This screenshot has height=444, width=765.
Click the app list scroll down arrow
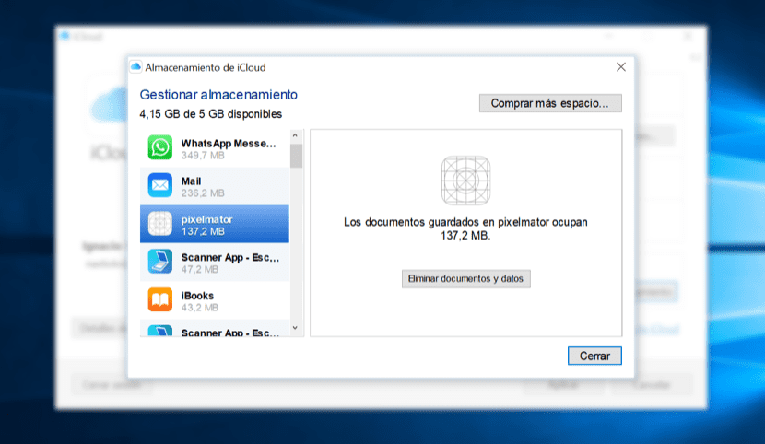click(295, 328)
